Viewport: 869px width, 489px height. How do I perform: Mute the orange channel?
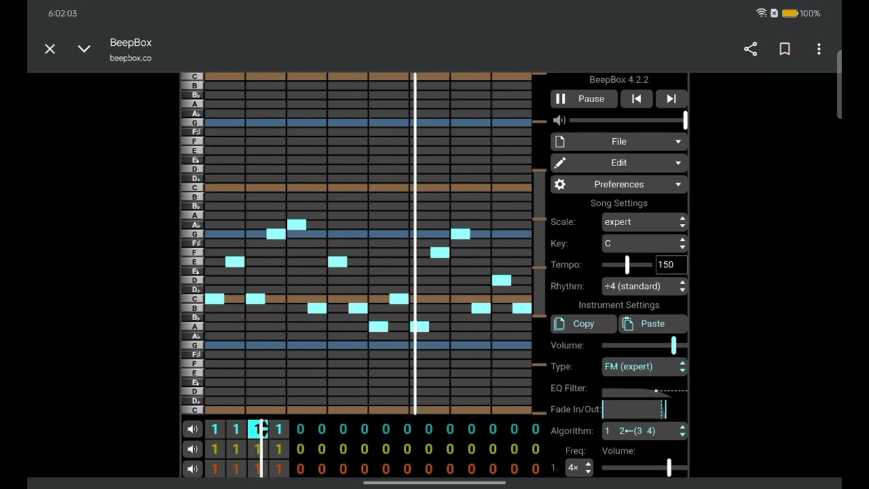[x=193, y=469]
